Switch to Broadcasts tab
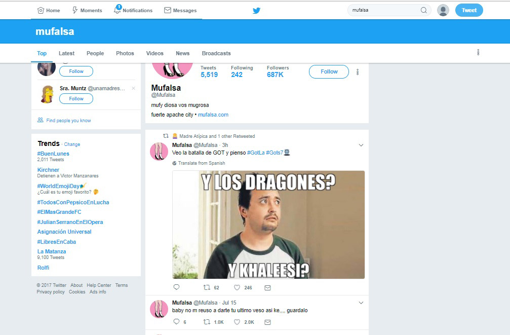The height and width of the screenshot is (335, 510). point(216,53)
